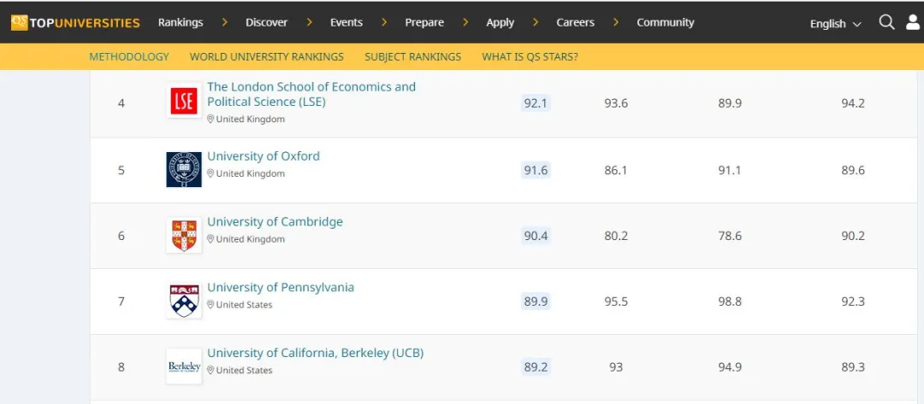Click rank number 8
The height and width of the screenshot is (404, 924).
(121, 367)
